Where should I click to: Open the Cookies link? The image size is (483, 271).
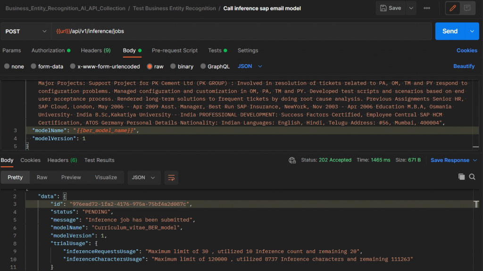point(466,50)
